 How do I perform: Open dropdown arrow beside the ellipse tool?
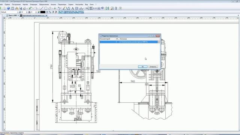(52, 8)
